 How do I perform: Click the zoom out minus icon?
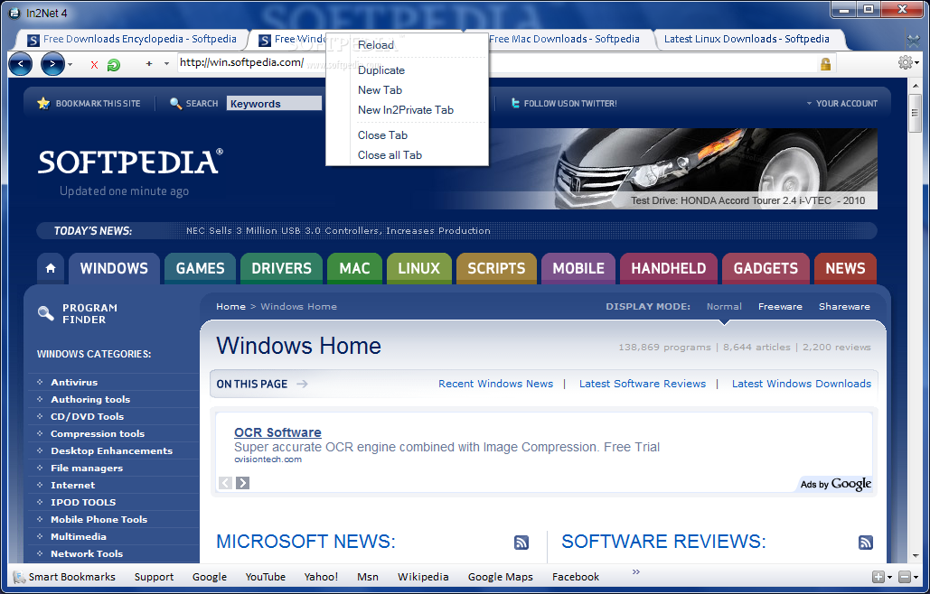(905, 577)
